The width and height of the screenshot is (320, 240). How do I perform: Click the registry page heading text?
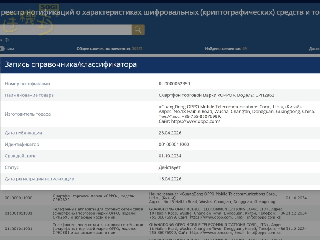pyautogui.click(x=160, y=12)
